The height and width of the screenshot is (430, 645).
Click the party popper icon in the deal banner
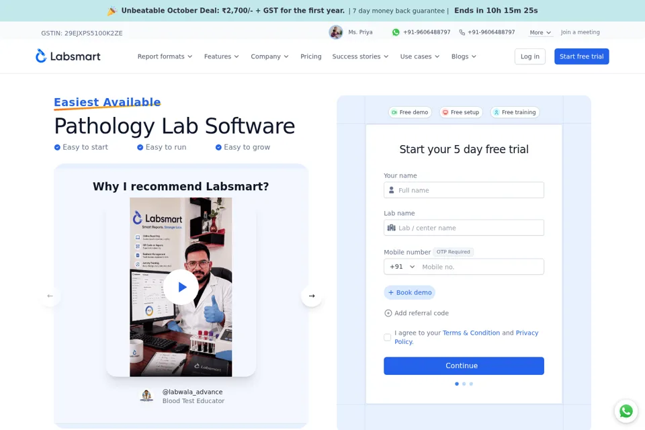coord(112,11)
